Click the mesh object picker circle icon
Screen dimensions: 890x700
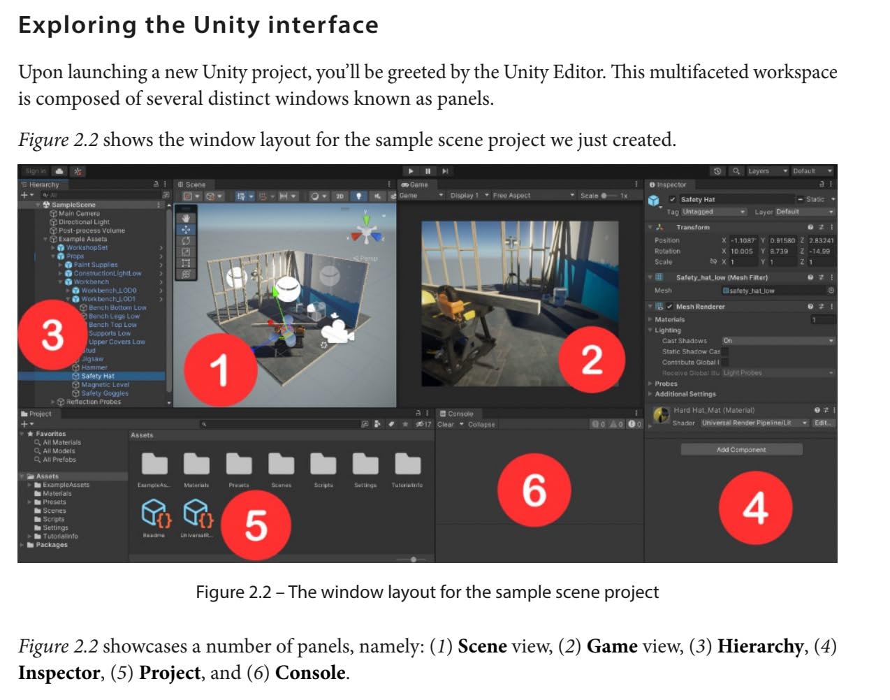831,291
